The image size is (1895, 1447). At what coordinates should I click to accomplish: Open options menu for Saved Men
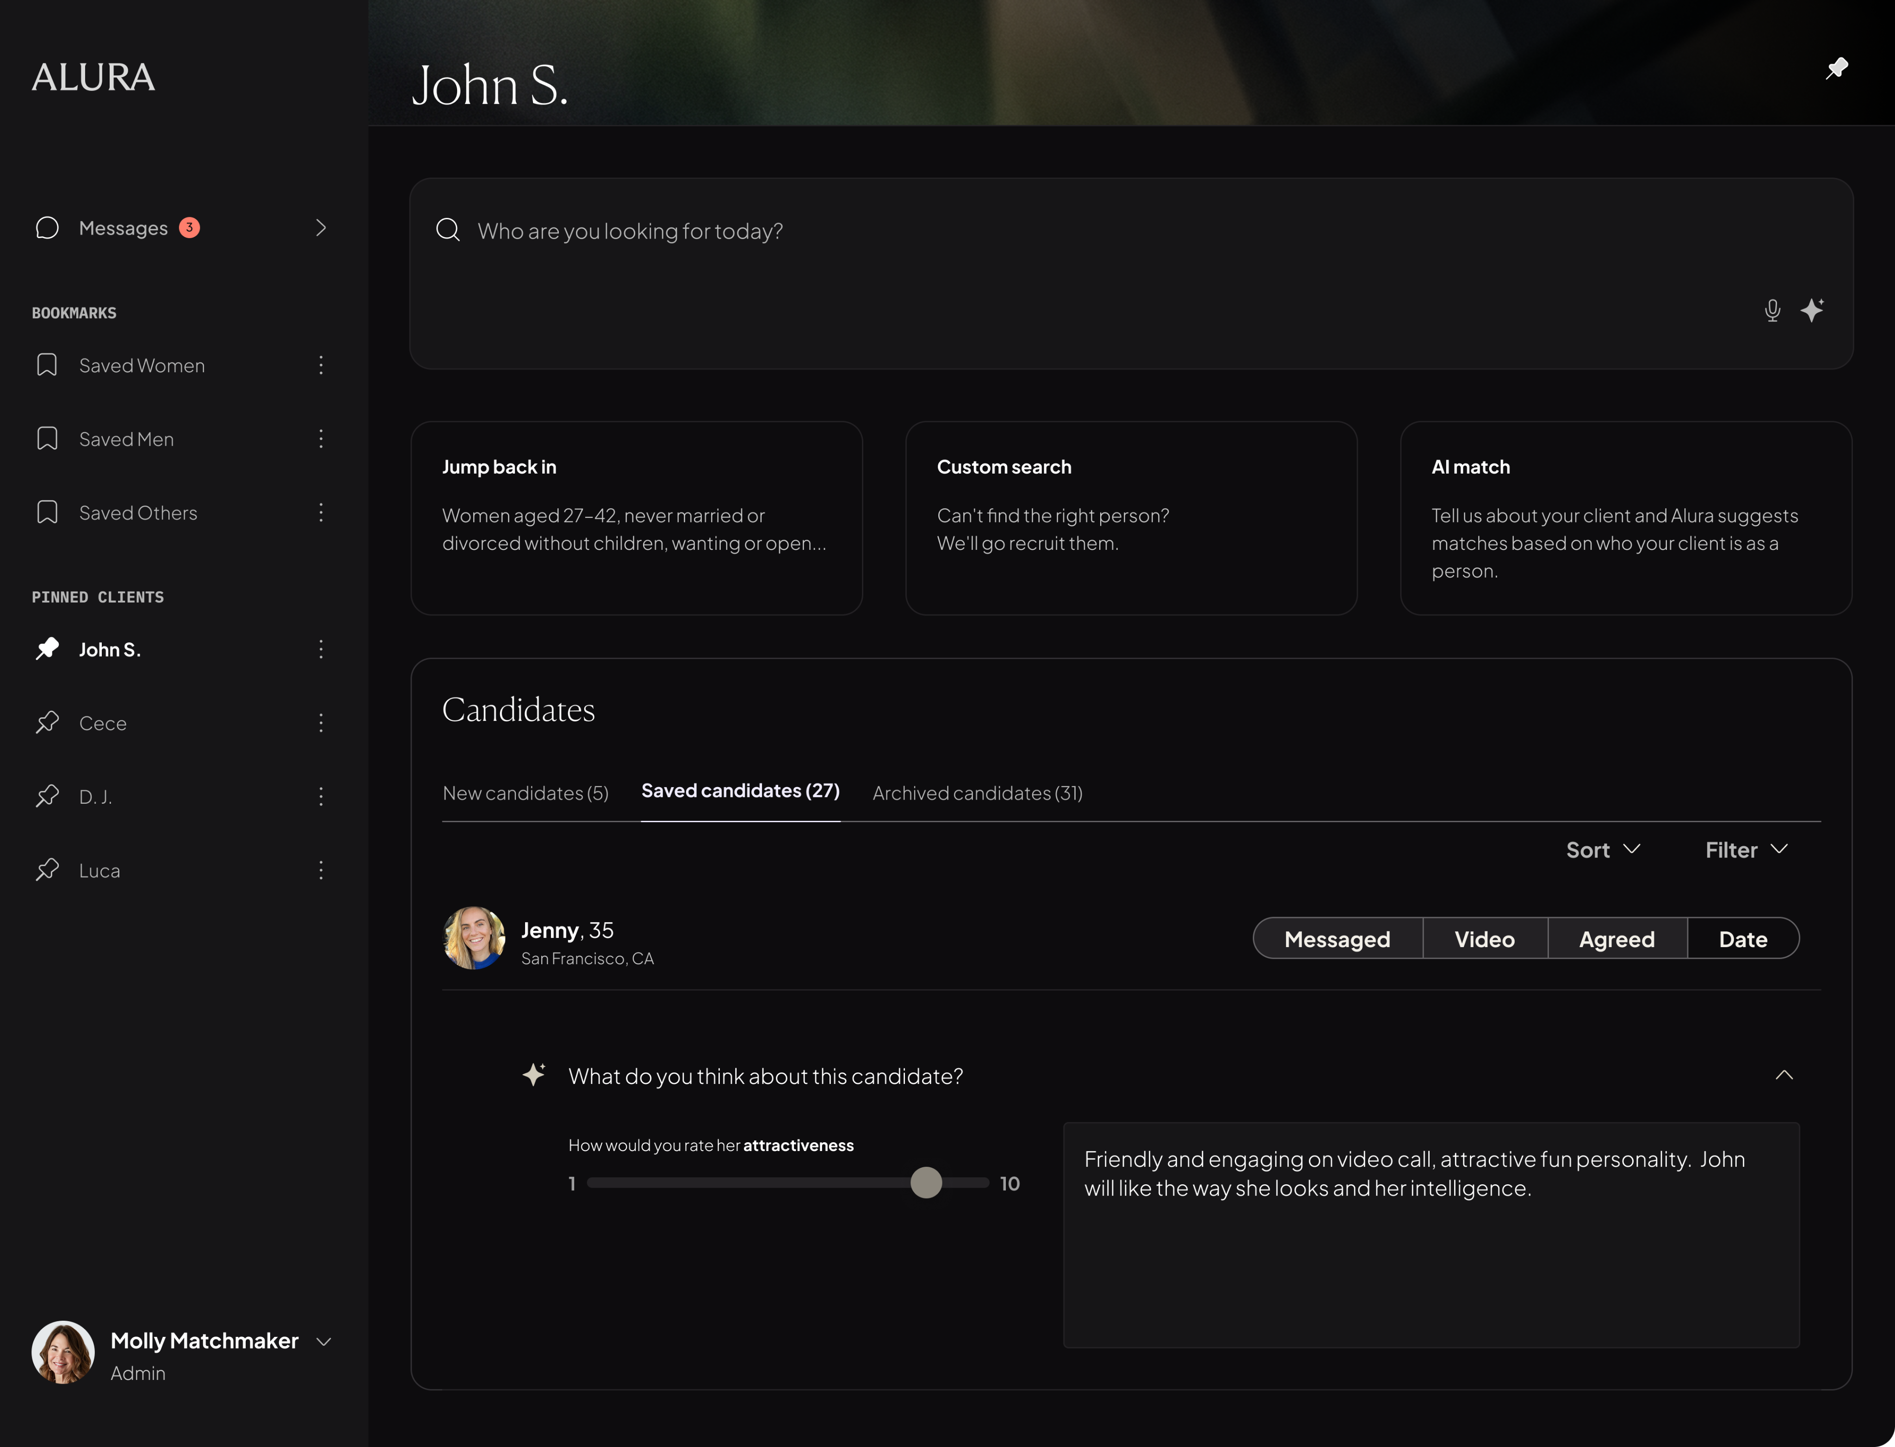(x=321, y=438)
